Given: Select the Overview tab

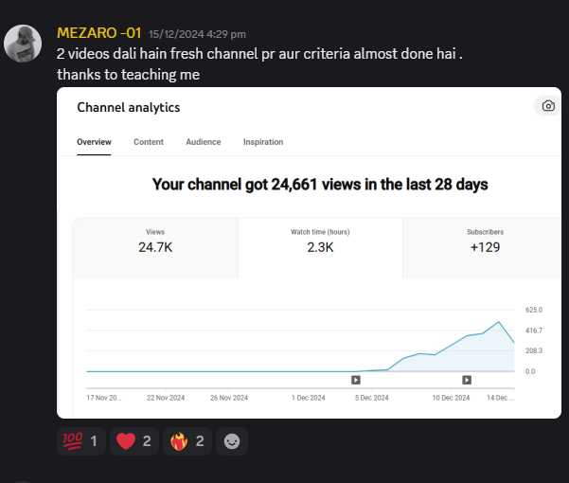Looking at the screenshot, I should (94, 142).
